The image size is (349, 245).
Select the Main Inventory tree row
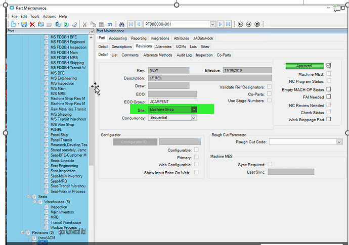coord(62,212)
